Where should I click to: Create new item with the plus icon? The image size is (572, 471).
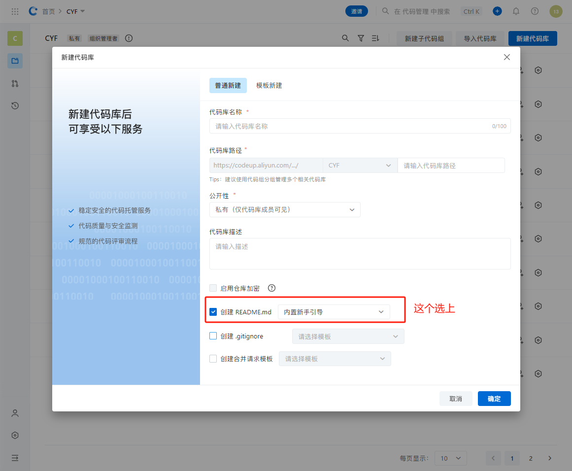coord(497,11)
